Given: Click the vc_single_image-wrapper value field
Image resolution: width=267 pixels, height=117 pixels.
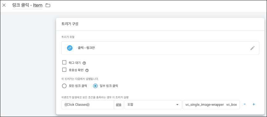Looking at the screenshot, I should [x=211, y=105].
